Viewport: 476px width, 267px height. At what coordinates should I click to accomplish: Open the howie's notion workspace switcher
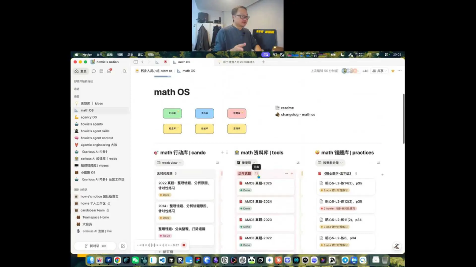click(x=105, y=62)
